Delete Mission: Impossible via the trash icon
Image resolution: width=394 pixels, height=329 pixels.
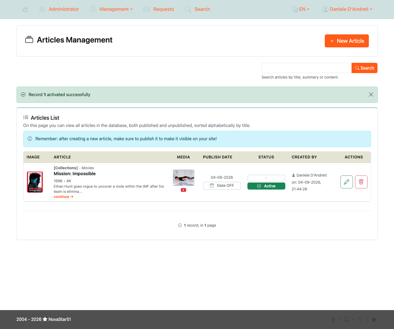coord(361,182)
